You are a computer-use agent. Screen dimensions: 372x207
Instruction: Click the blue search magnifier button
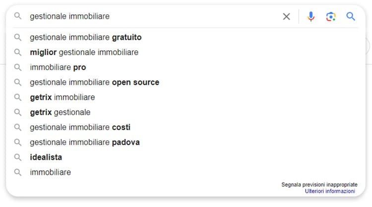[351, 16]
